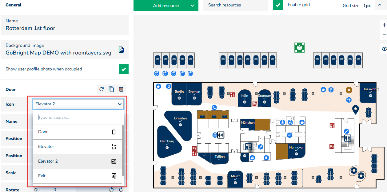This screenshot has width=387, height=192.
Task: Click the WC icon on the floor plan
Action: point(289,135)
